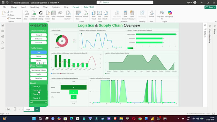Click the Mechanical Failure delay reason button

39,70
